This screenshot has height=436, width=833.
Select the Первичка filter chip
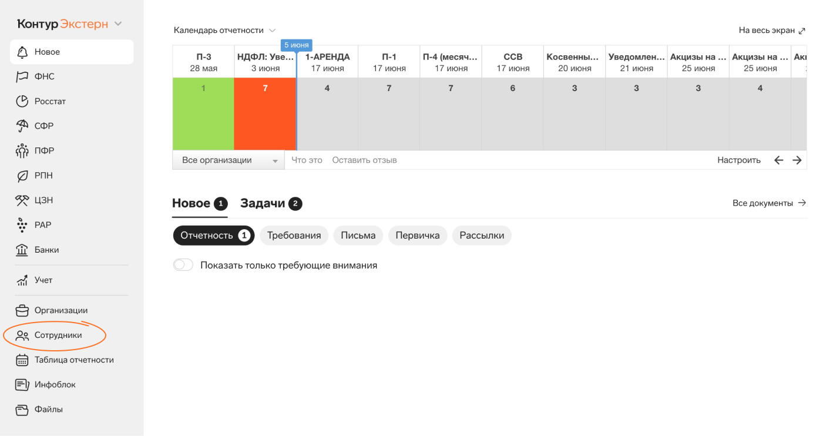418,236
